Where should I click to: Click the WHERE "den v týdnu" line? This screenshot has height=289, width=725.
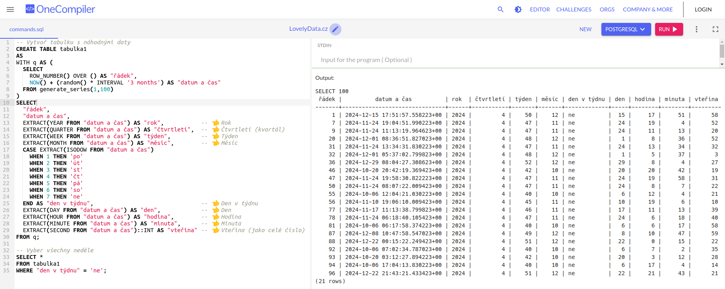(61, 270)
